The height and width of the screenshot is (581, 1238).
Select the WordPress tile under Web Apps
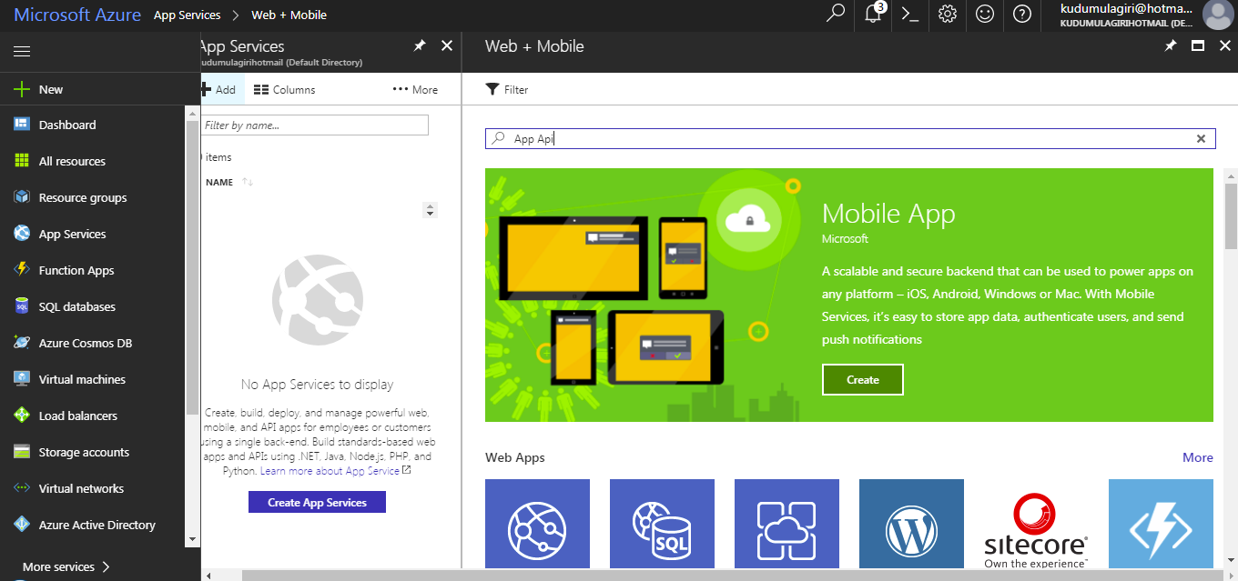[911, 524]
